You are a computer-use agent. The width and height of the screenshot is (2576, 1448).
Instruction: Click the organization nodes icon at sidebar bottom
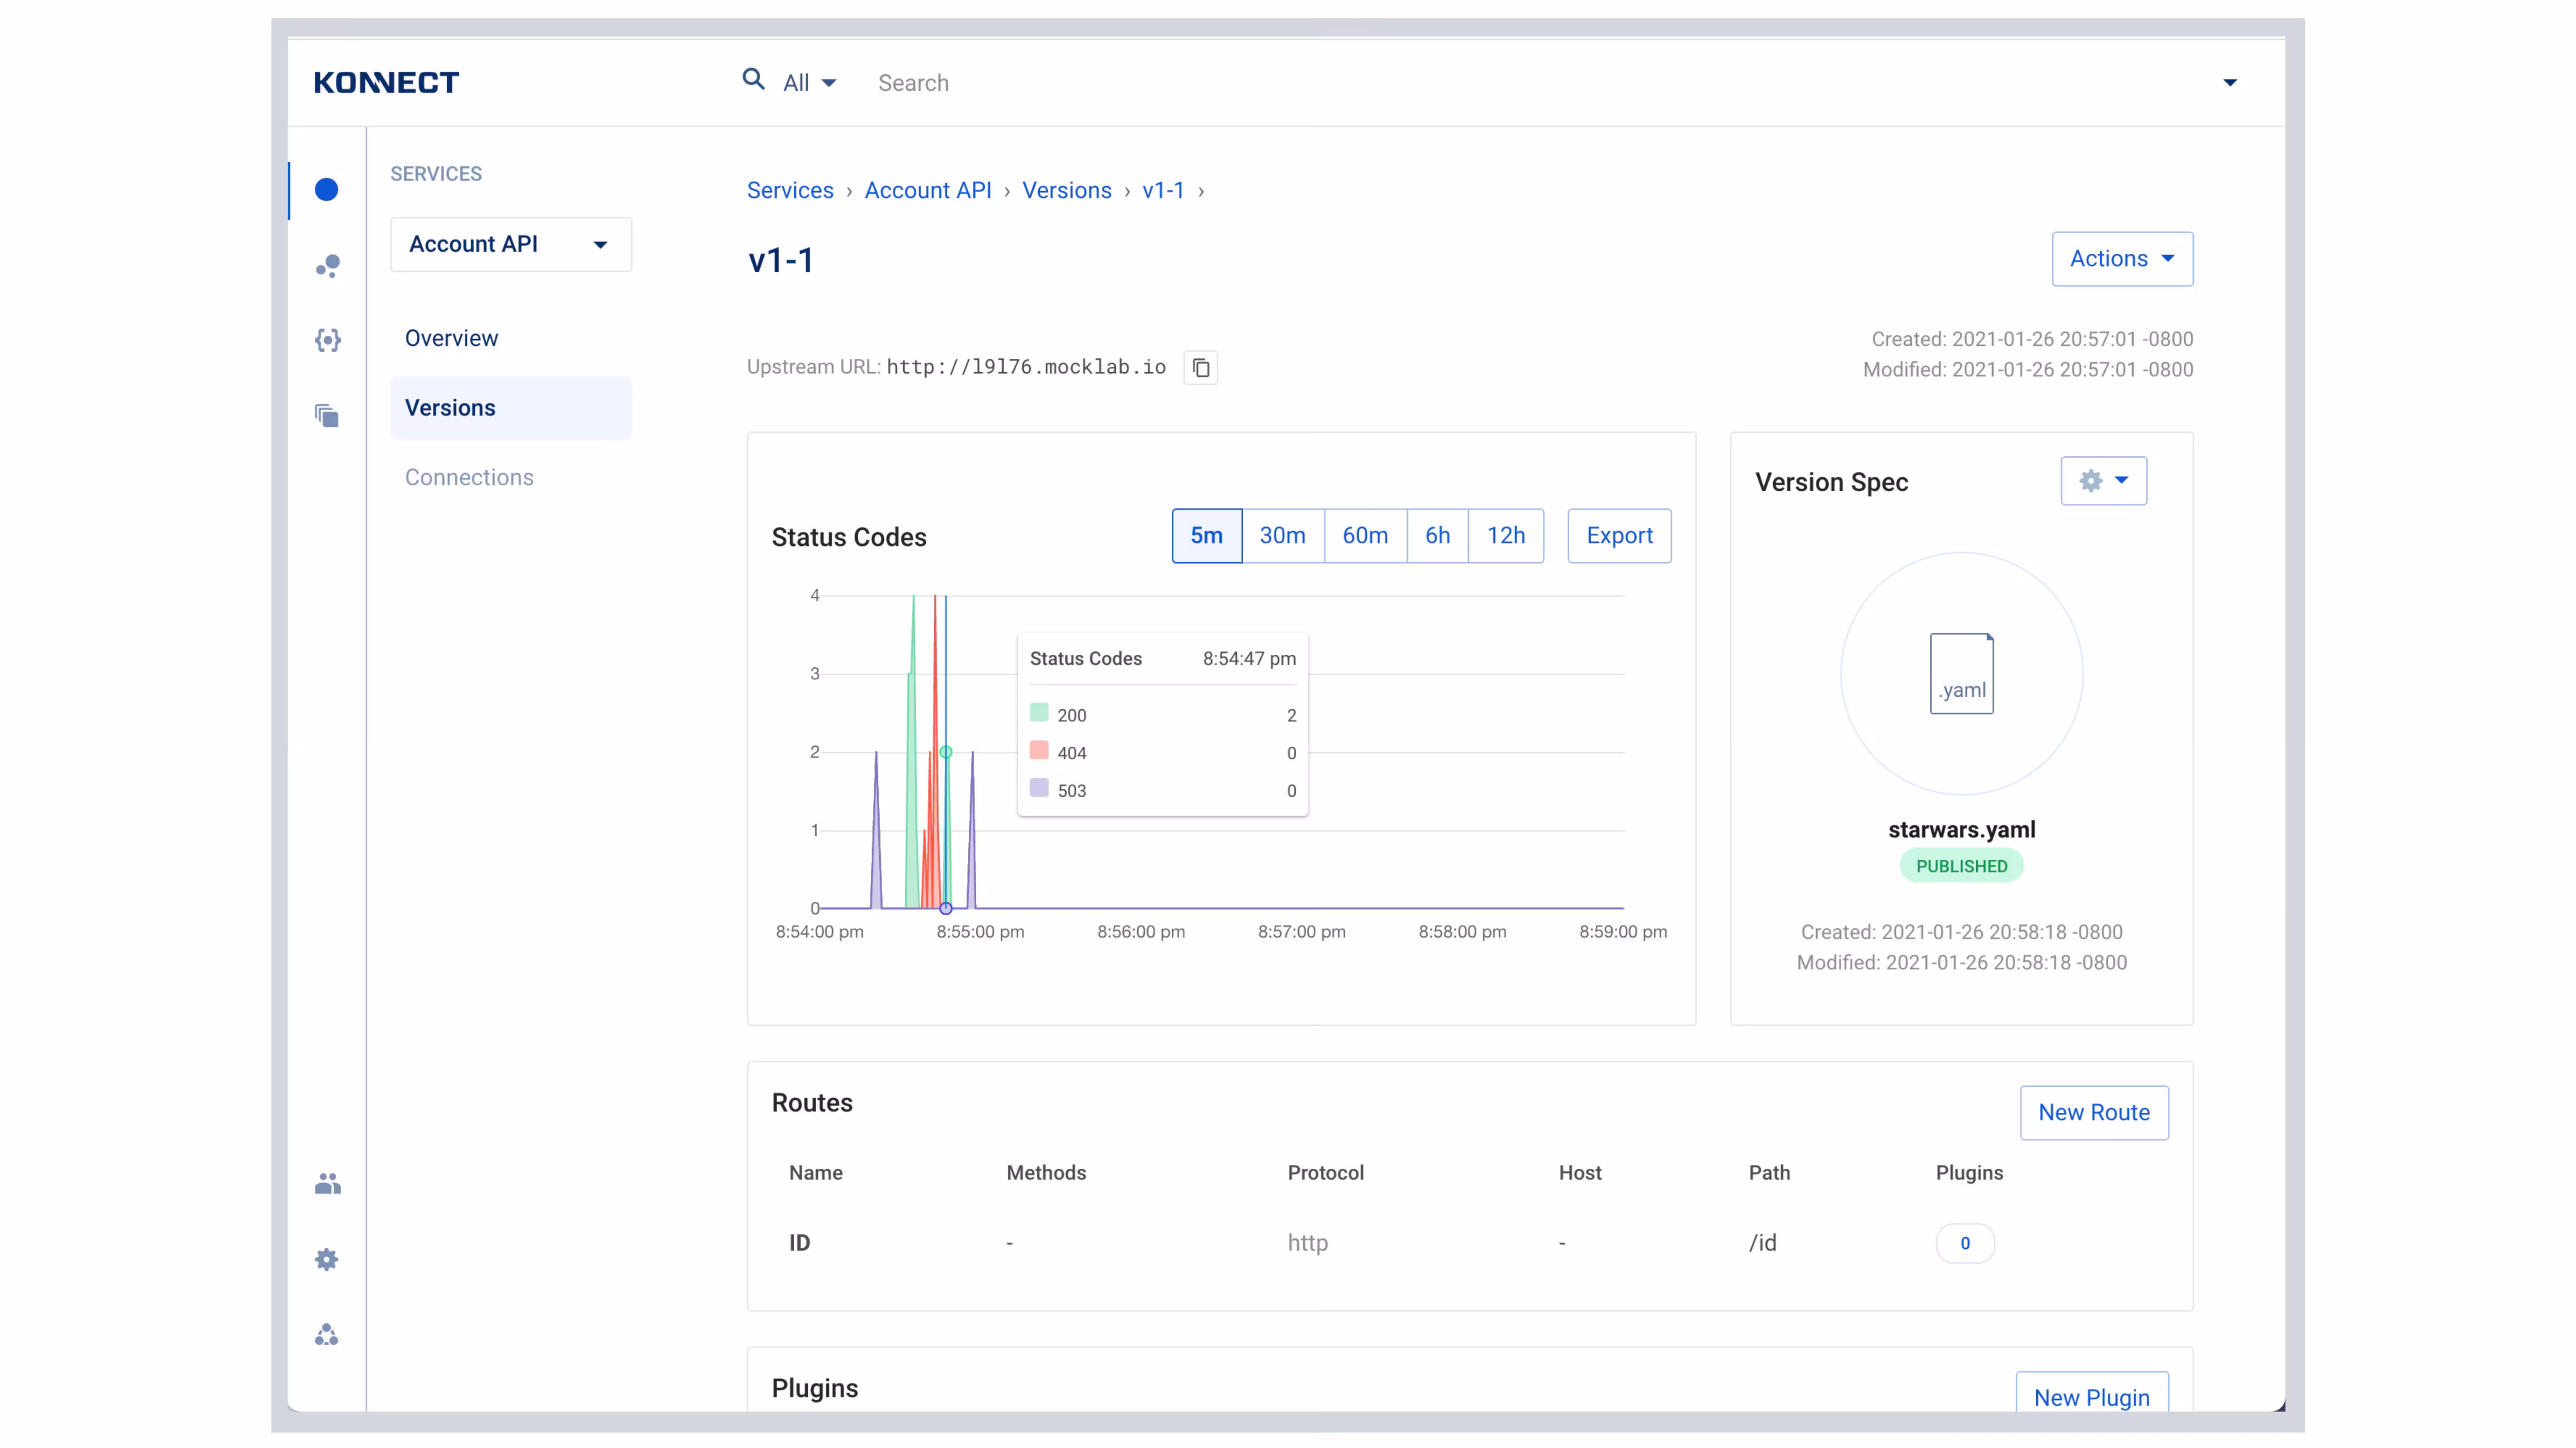[327, 1335]
